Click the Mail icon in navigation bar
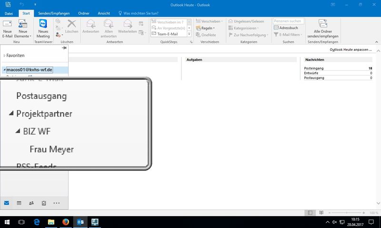This screenshot has width=381, height=228. pos(7,203)
